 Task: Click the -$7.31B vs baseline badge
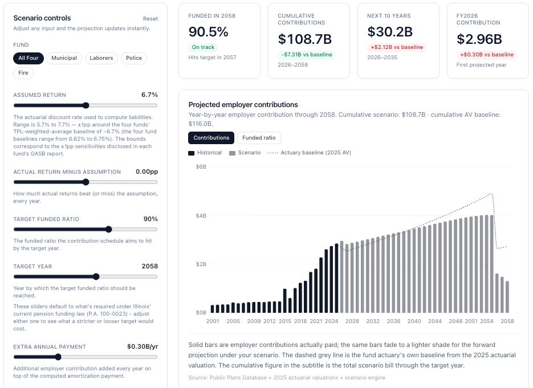click(307, 55)
